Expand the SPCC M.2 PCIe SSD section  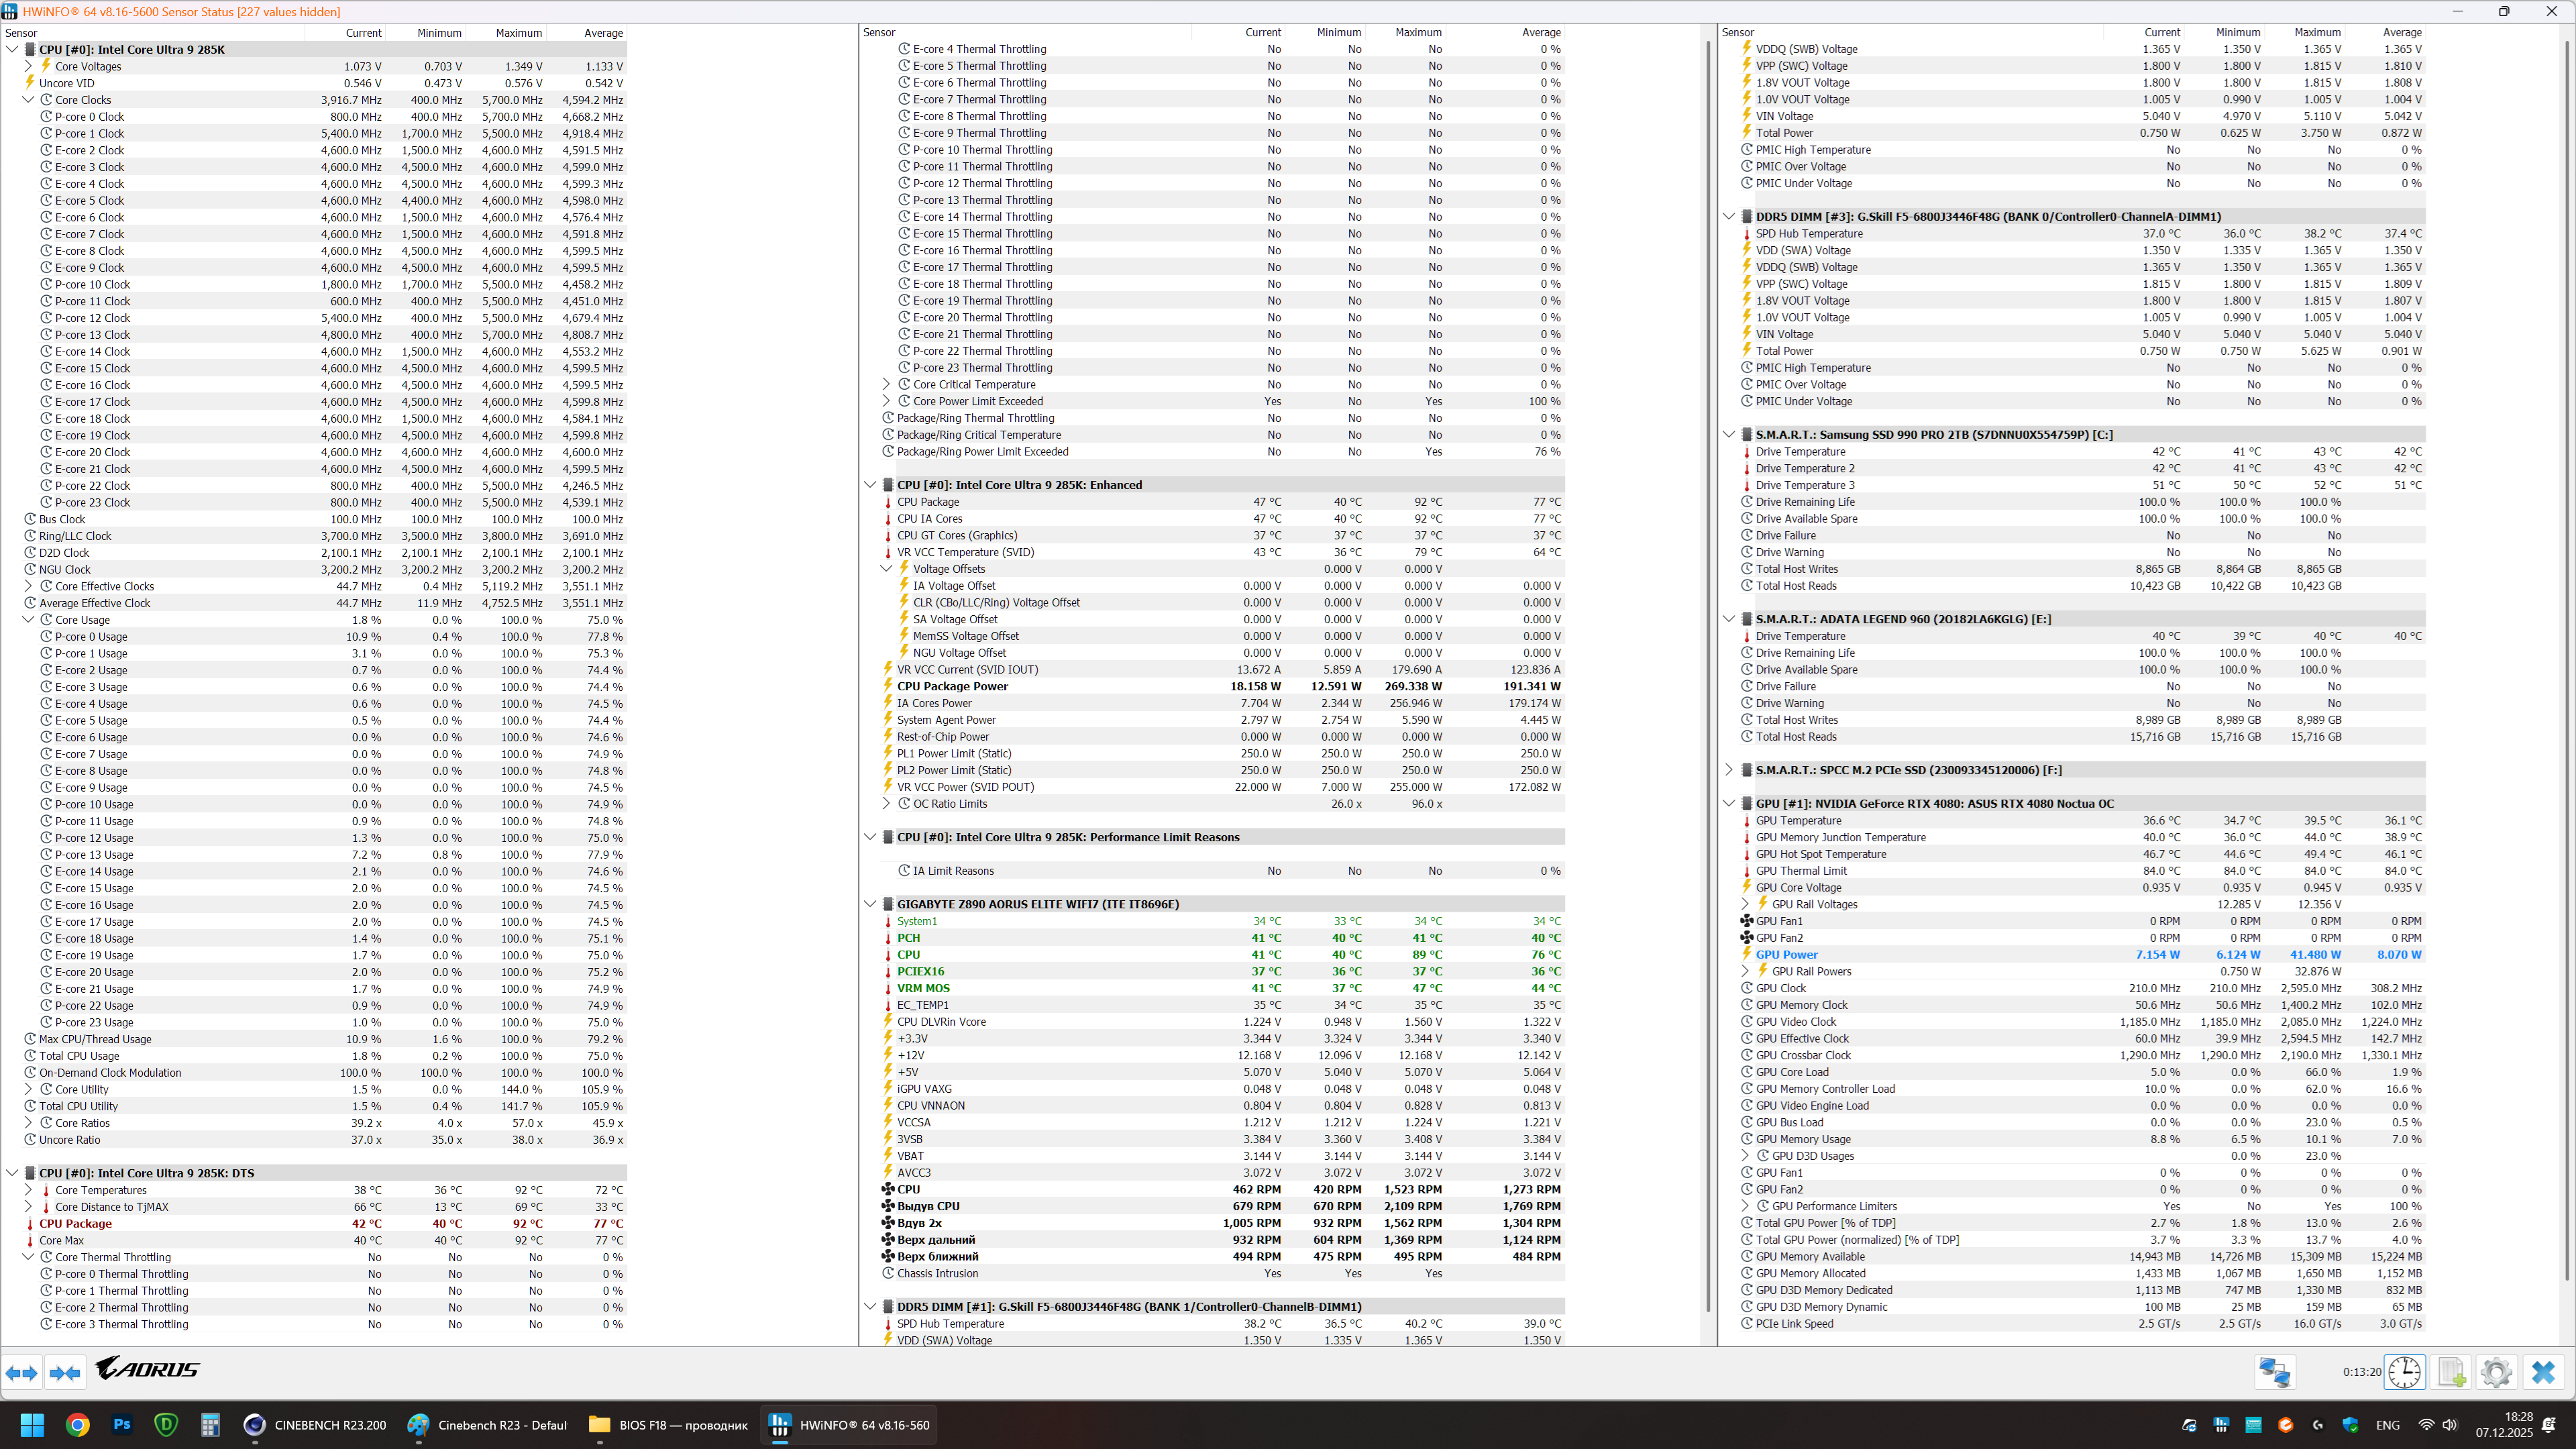(1729, 770)
